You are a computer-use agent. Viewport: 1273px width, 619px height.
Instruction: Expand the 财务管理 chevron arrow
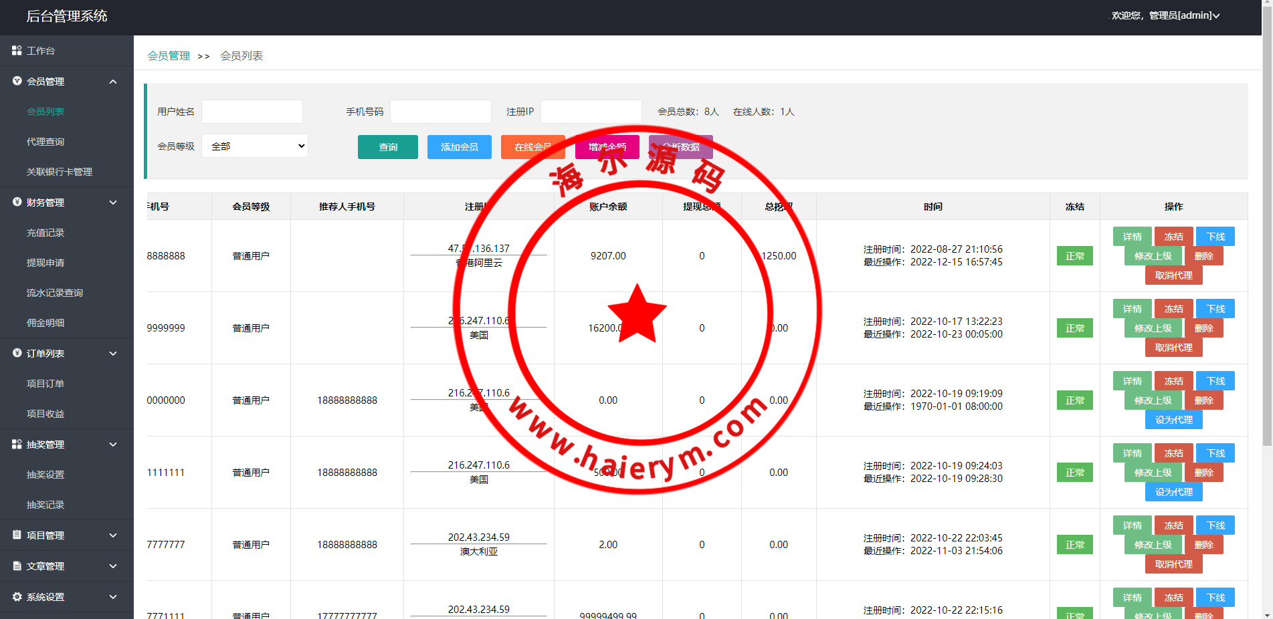click(x=113, y=203)
